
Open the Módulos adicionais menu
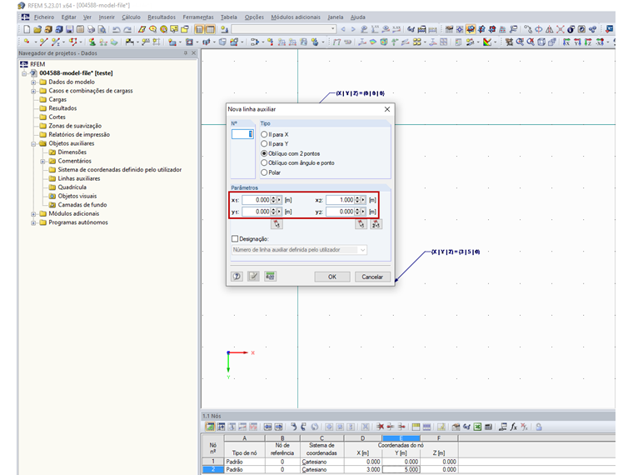[x=296, y=17]
